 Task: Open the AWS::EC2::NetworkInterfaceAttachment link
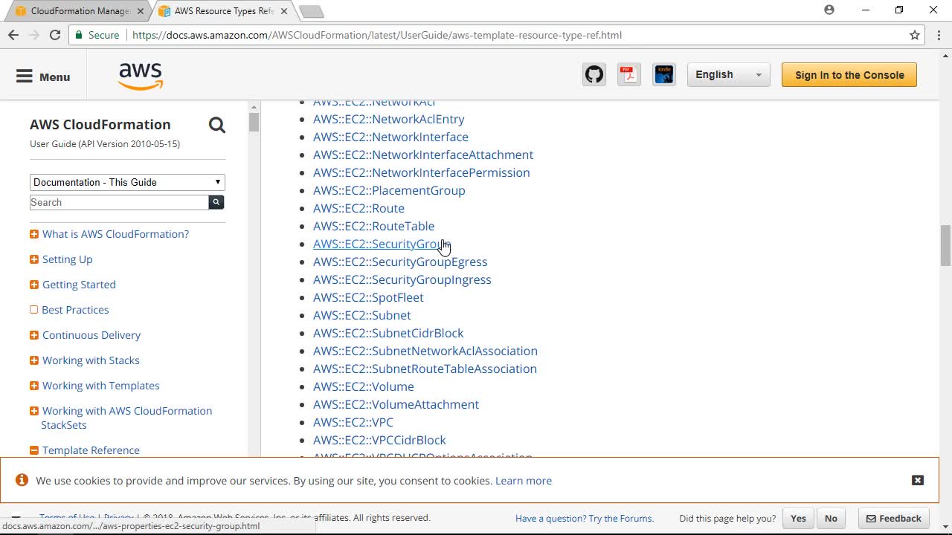coord(423,155)
